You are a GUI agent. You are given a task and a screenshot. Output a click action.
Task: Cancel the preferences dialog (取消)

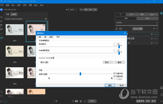(x=121, y=85)
